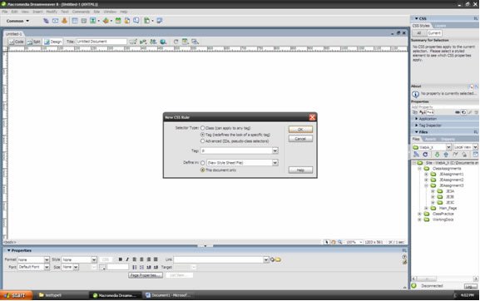This screenshot has width=480, height=301.
Task: Click the Browse for File folder icon
Action: [278, 259]
